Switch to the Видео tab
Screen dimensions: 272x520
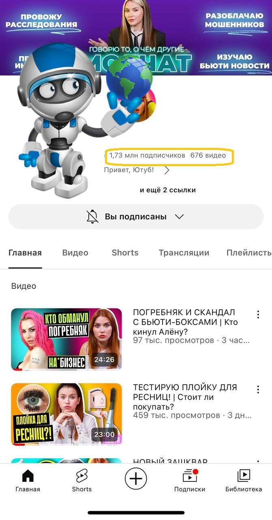point(75,253)
